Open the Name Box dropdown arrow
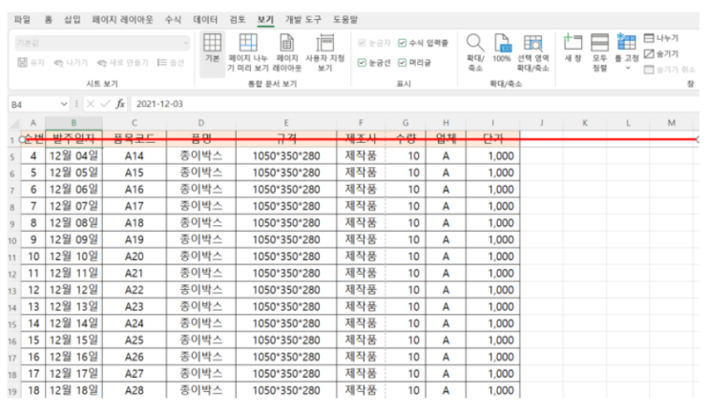709x412 pixels. 64,104
